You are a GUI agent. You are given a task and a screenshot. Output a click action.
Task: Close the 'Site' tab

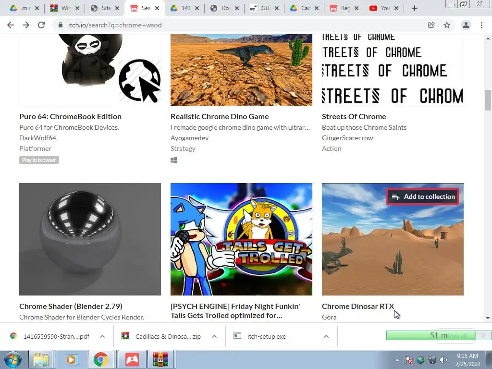coord(117,8)
